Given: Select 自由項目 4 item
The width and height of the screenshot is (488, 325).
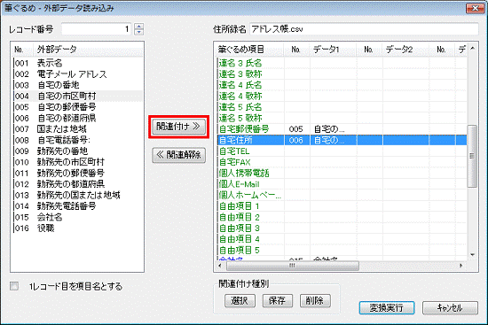Looking at the screenshot, I should [342, 239].
